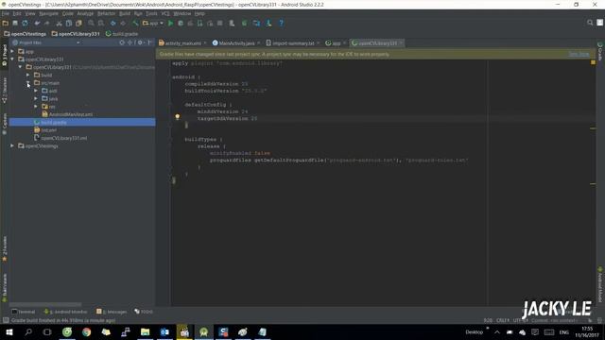Click the Stop toolbar icon
The height and width of the screenshot is (340, 605).
click(220, 23)
